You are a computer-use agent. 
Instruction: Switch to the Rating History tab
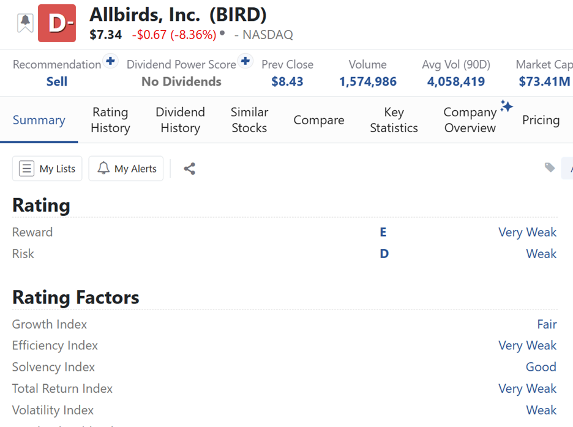[x=110, y=120]
